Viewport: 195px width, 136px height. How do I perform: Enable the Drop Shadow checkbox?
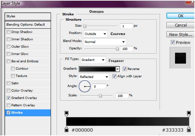coord(8,32)
